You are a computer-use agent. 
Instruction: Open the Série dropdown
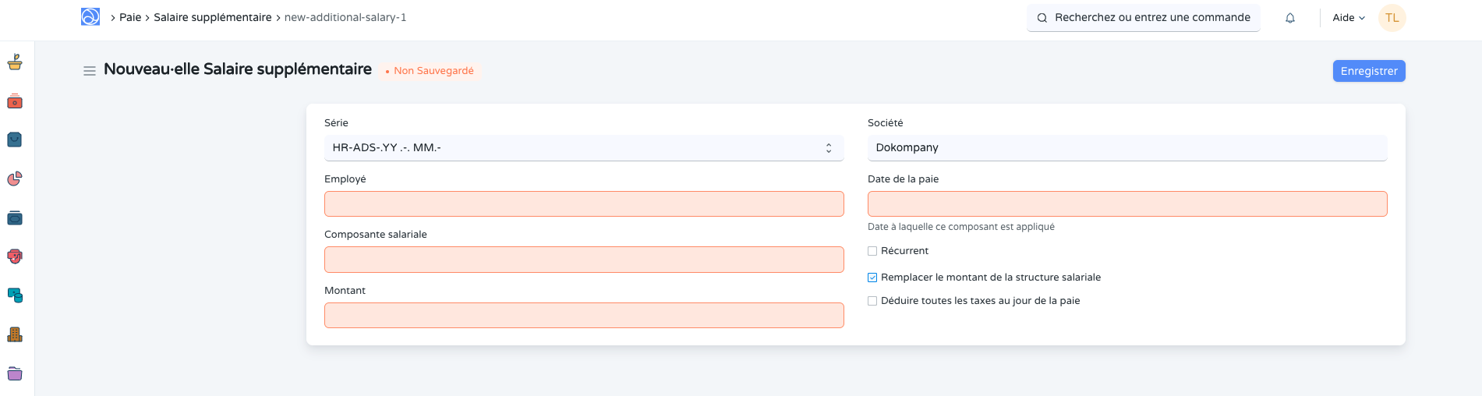pos(583,148)
